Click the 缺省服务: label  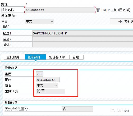tap(8, 16)
